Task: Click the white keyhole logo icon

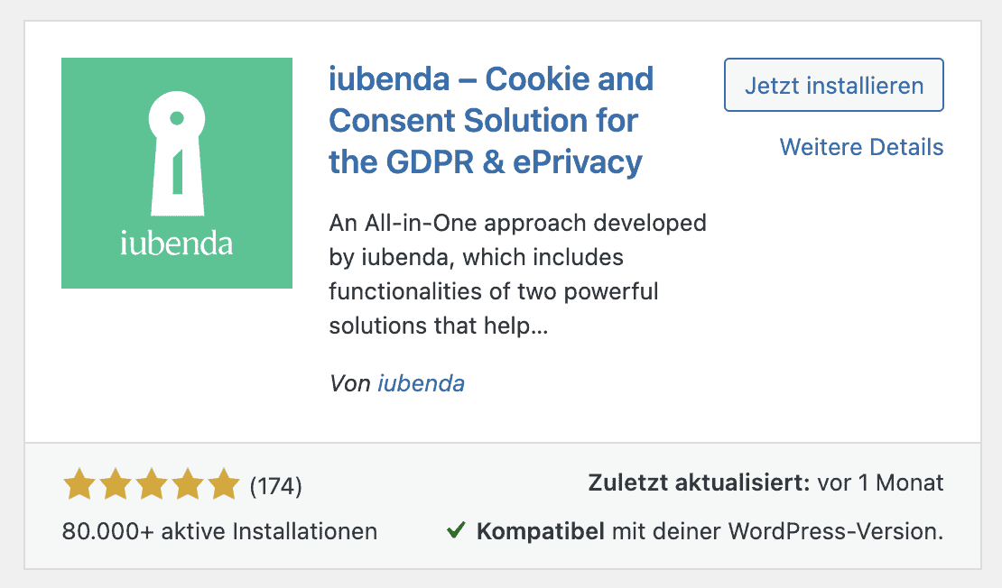Action: [x=177, y=153]
